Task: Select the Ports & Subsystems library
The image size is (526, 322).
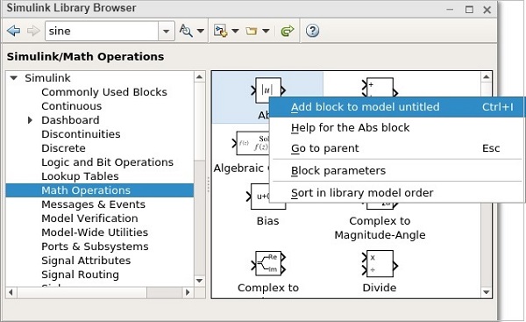Action: click(x=95, y=247)
